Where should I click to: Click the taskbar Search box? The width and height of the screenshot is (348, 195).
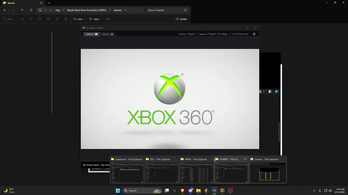[x=143, y=191]
